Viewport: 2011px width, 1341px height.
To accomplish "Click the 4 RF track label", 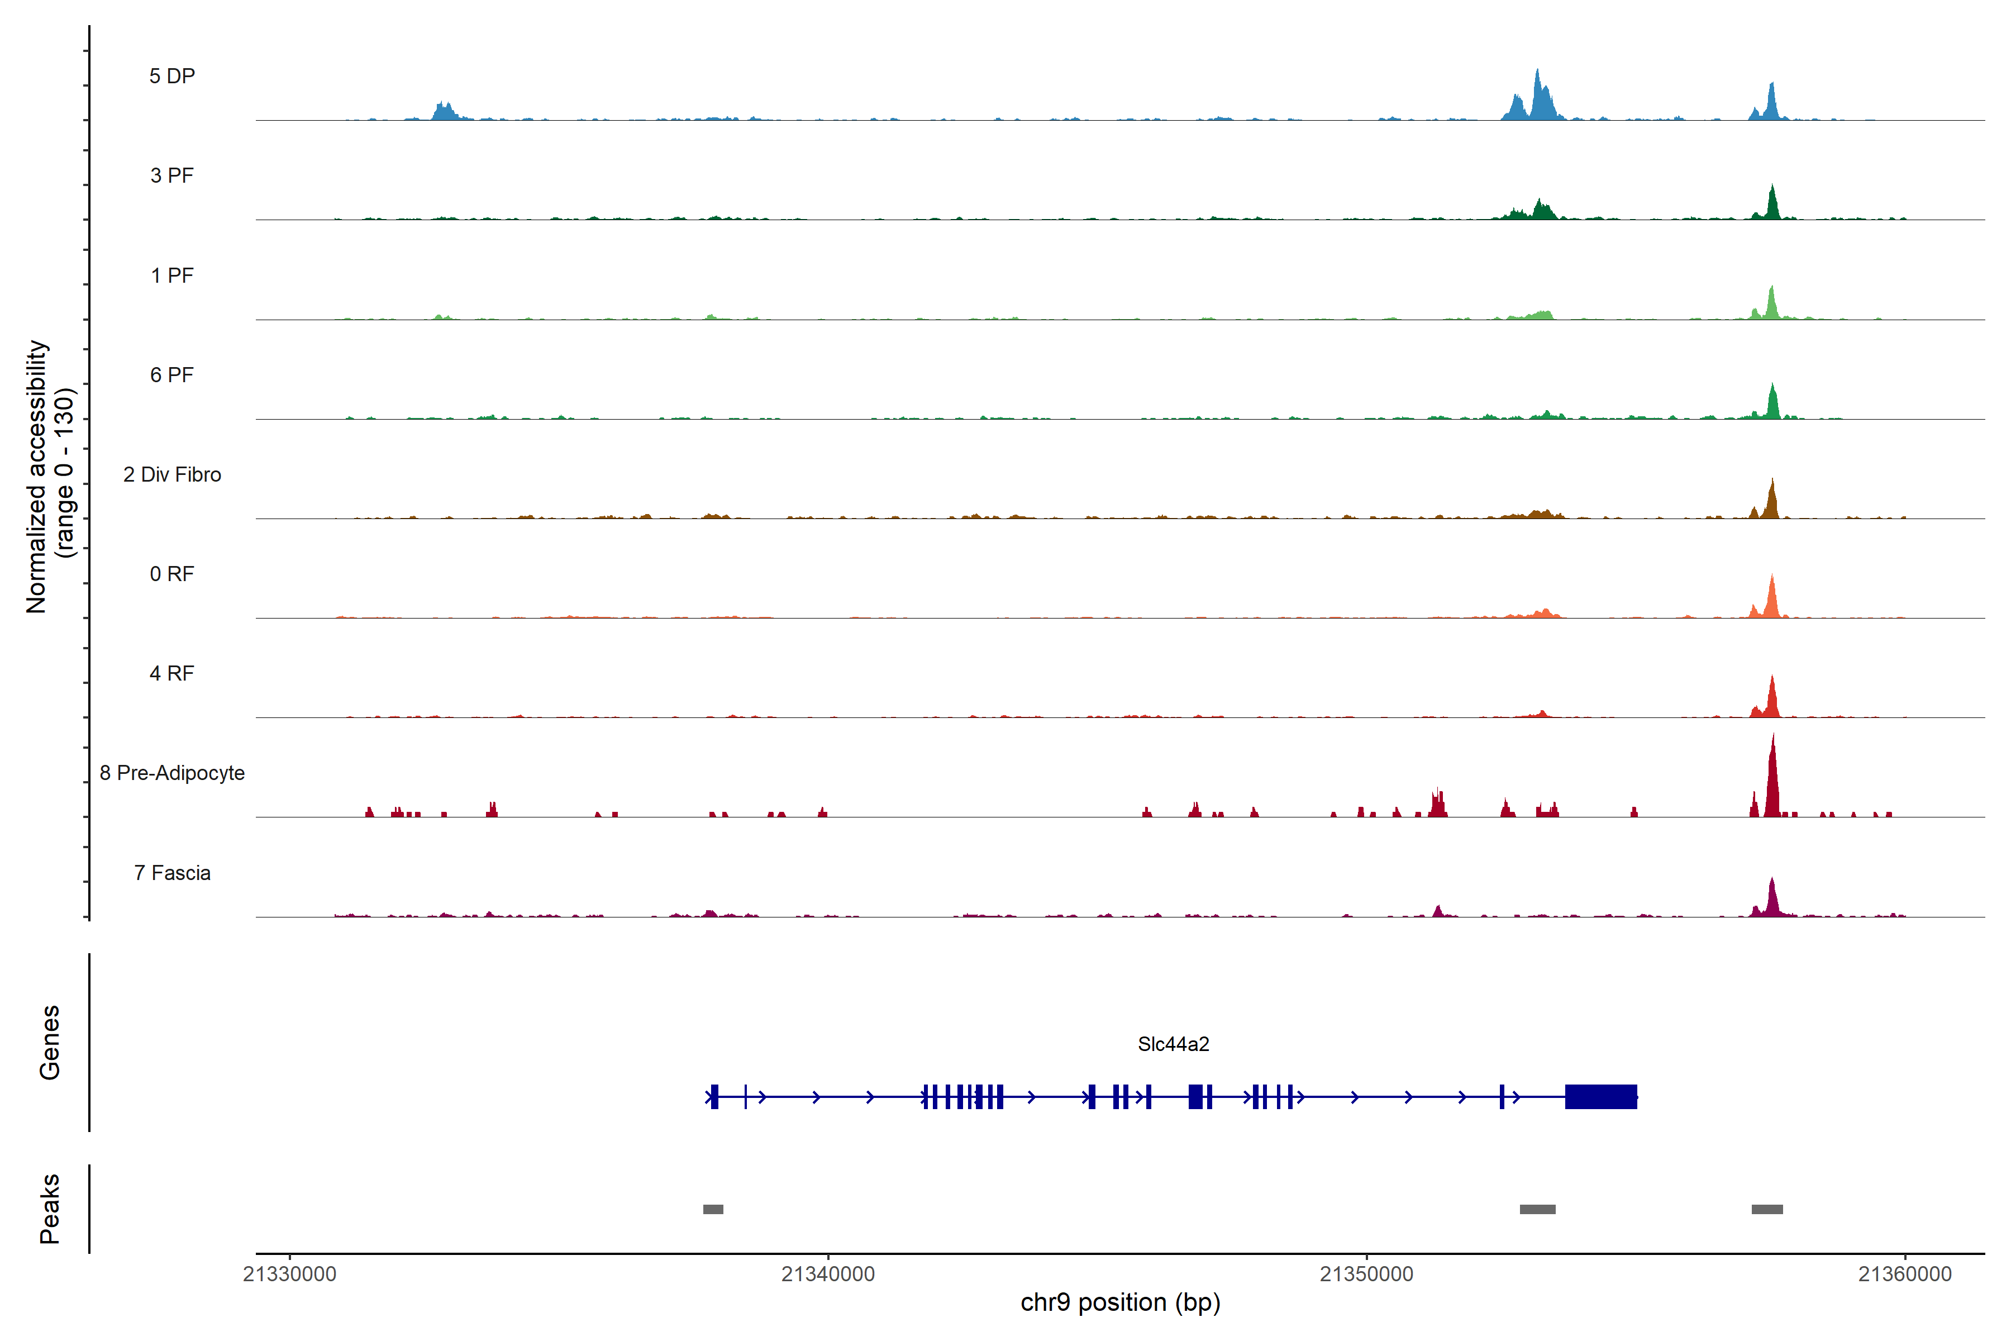I will point(172,674).
